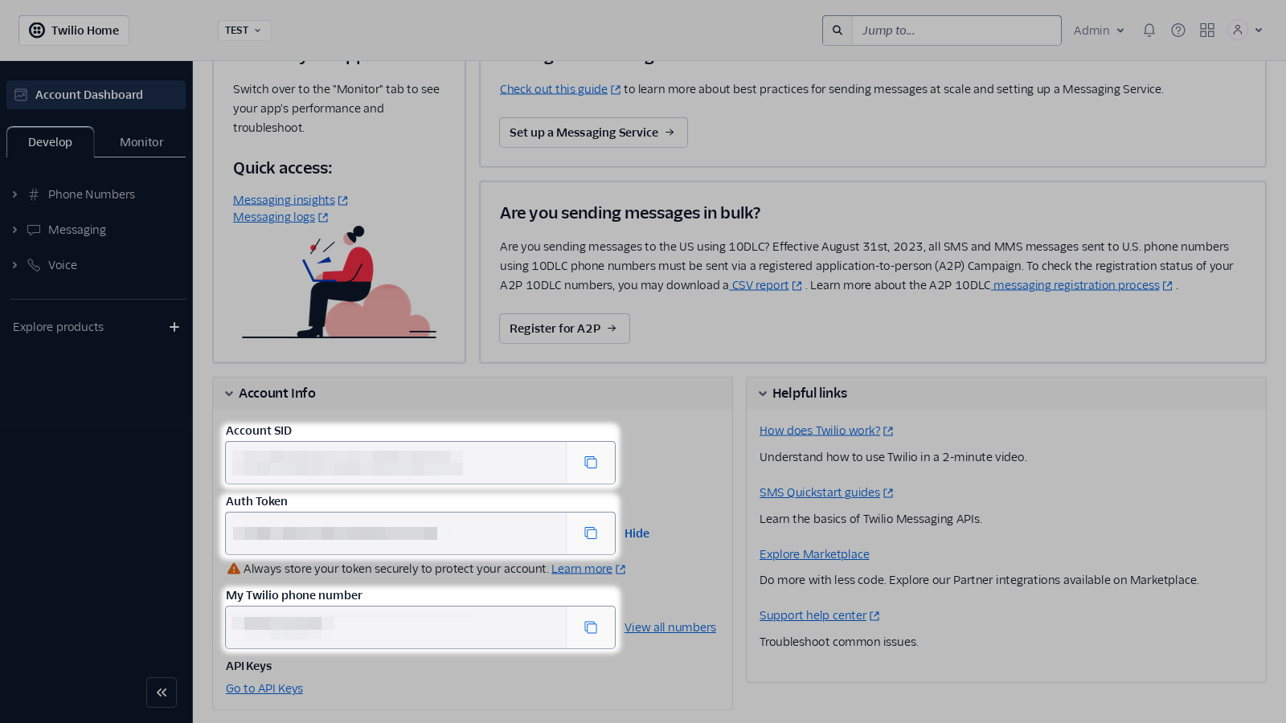This screenshot has height=723, width=1286.
Task: Expand the Phone Numbers tree chevron
Action: (14, 194)
